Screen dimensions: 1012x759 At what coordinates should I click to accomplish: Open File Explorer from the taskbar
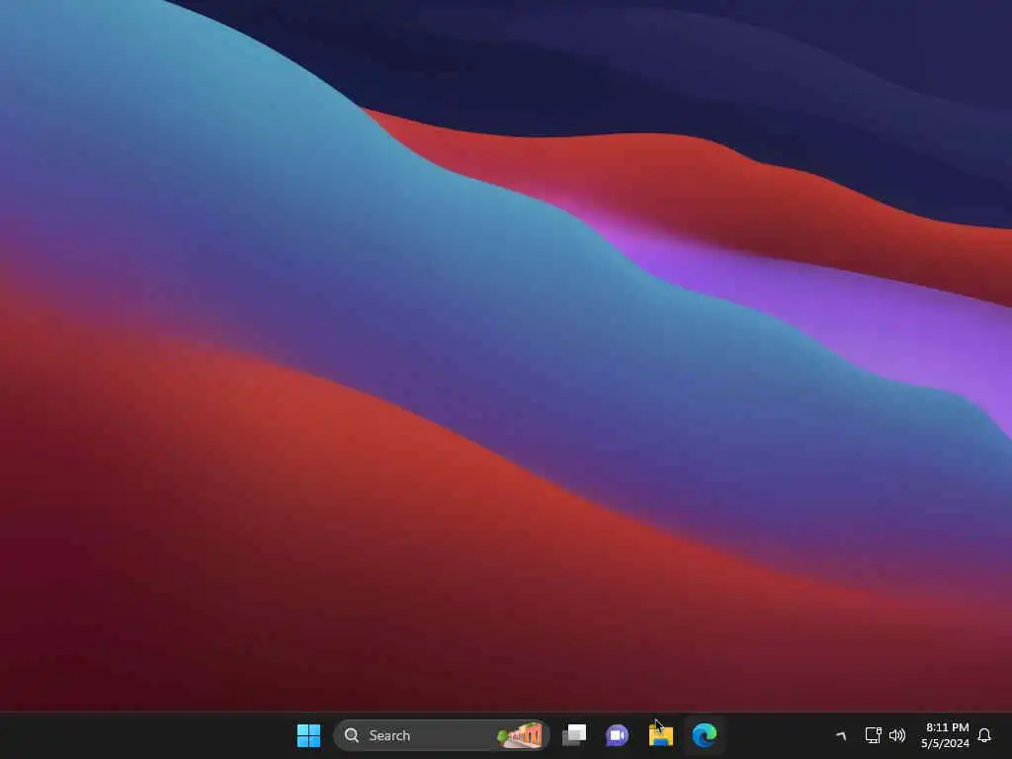pos(661,735)
